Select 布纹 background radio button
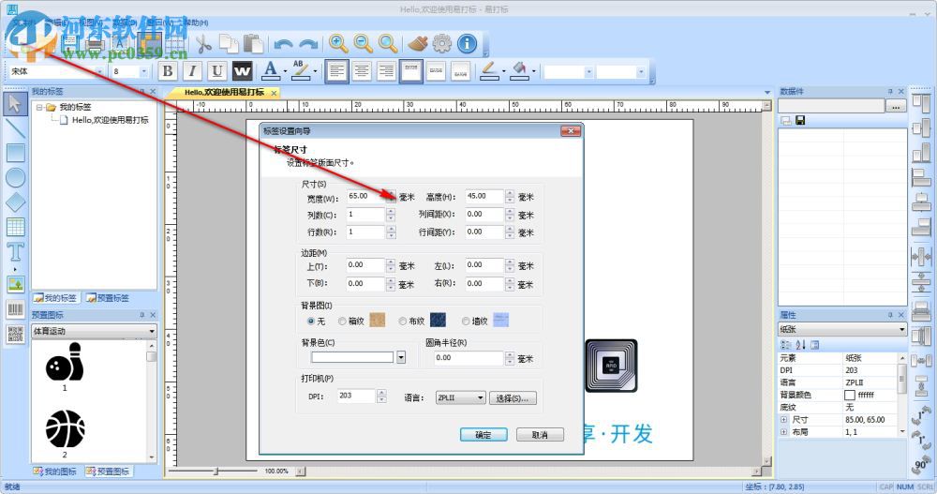The width and height of the screenshot is (937, 494). click(x=403, y=322)
